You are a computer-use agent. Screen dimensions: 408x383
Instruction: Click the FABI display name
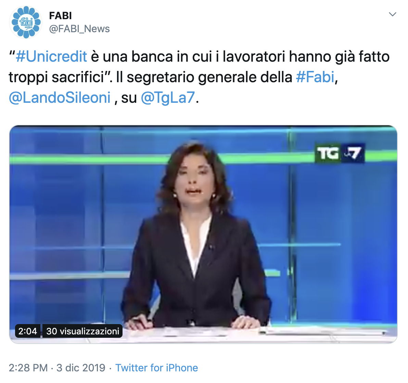point(60,16)
